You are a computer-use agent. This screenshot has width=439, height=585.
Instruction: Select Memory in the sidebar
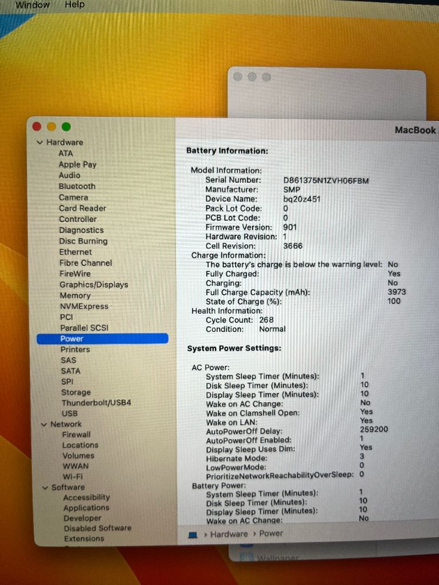tap(75, 295)
